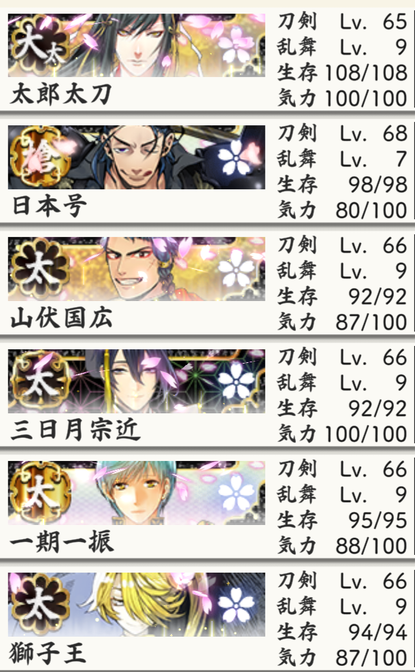Click the sakura flower icon on 日本号's portrait
415x672 pixels.
pos(236,157)
